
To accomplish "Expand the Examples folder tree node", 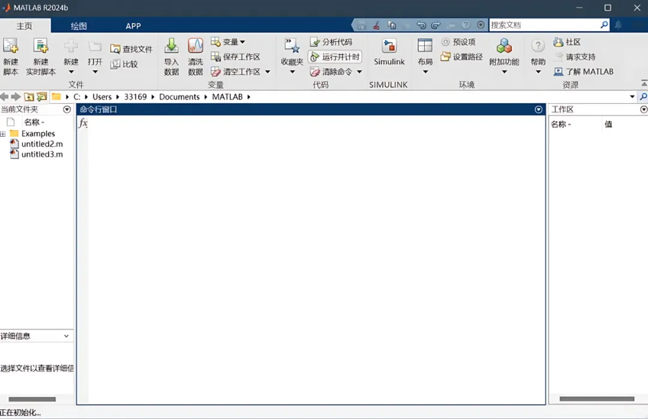I will pos(3,134).
